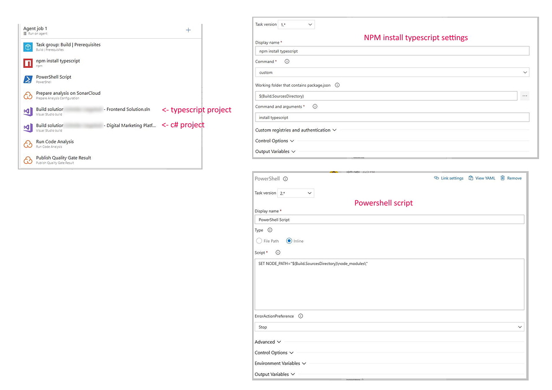
Task: Click the info icon next to Type label
Action: [270, 230]
